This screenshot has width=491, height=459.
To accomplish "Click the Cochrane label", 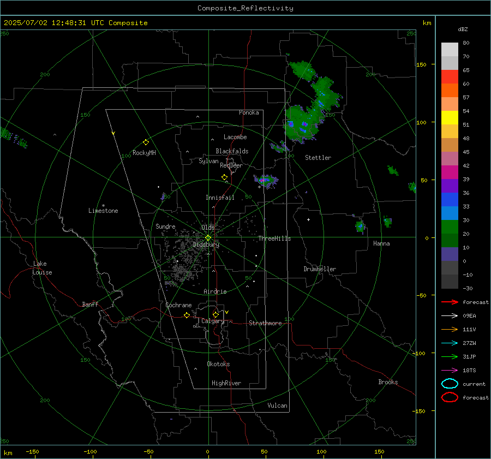I will [x=178, y=305].
